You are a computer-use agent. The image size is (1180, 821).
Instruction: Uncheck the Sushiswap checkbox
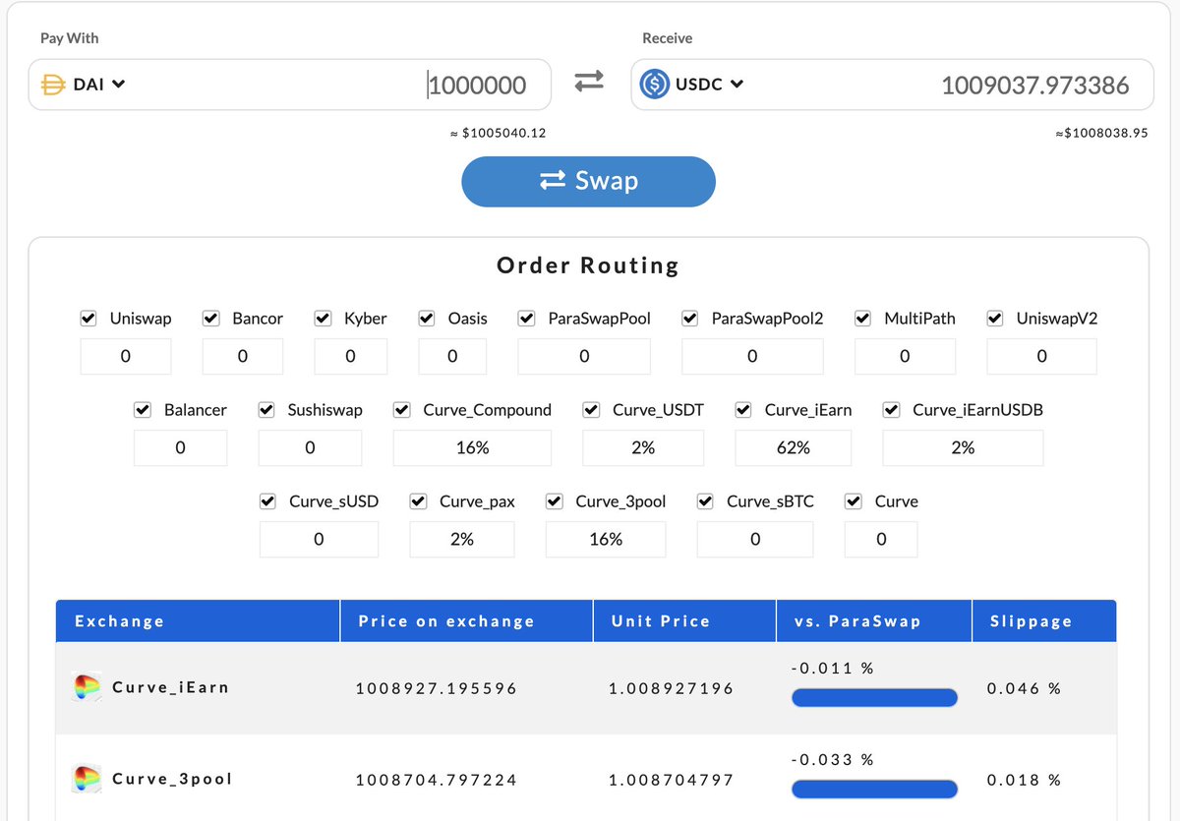266,410
